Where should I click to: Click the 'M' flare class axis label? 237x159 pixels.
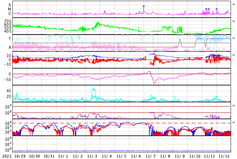(10, 9)
